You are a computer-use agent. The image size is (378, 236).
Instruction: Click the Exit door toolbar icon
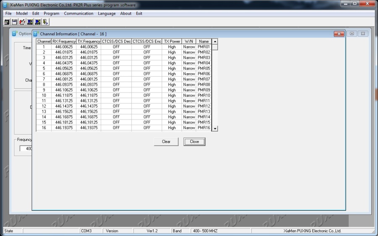45,22
